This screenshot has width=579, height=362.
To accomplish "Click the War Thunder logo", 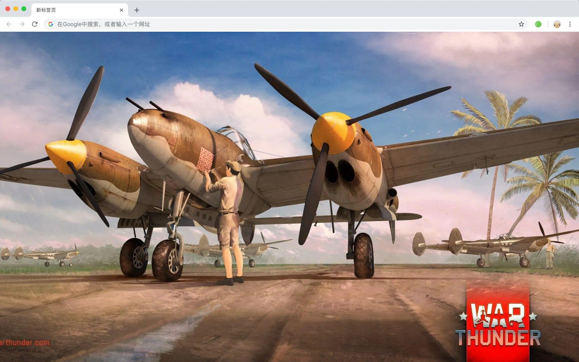I will point(498,322).
